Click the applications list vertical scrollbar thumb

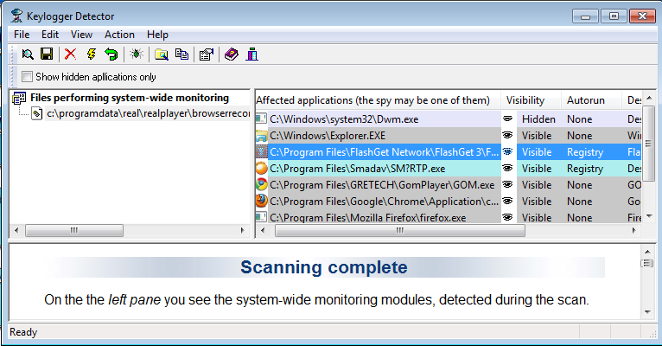click(649, 144)
